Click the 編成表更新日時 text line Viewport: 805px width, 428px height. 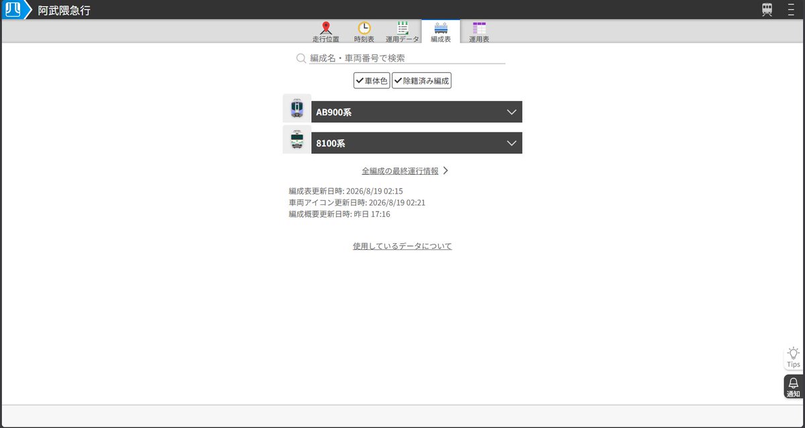346,191
